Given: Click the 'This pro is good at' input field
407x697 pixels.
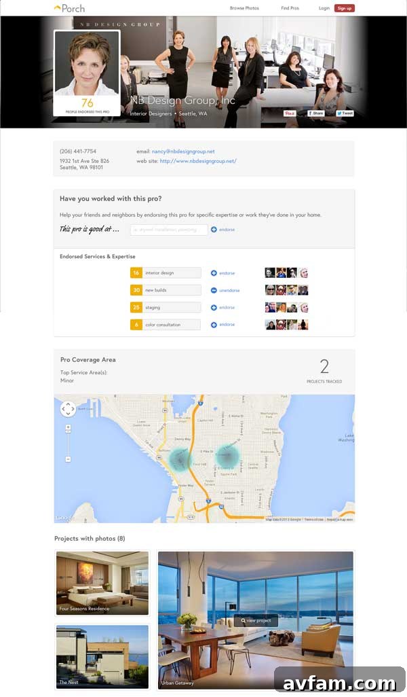Looking at the screenshot, I should [169, 230].
